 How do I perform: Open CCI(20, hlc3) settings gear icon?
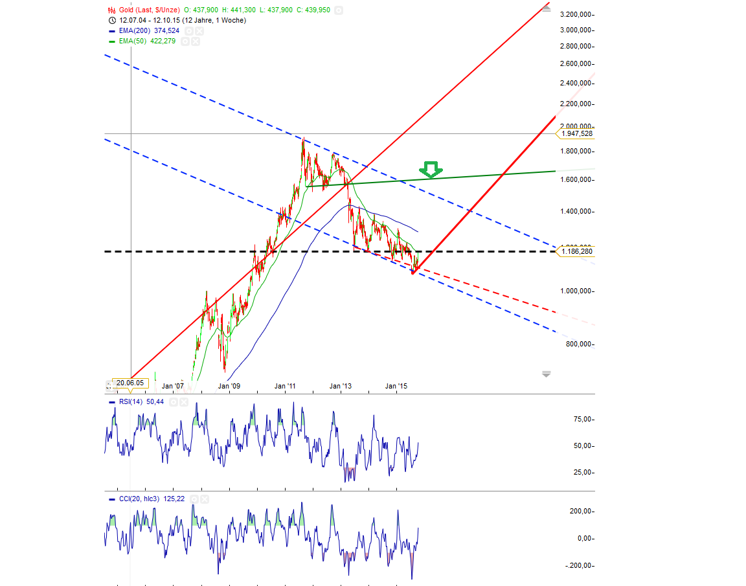tap(194, 499)
